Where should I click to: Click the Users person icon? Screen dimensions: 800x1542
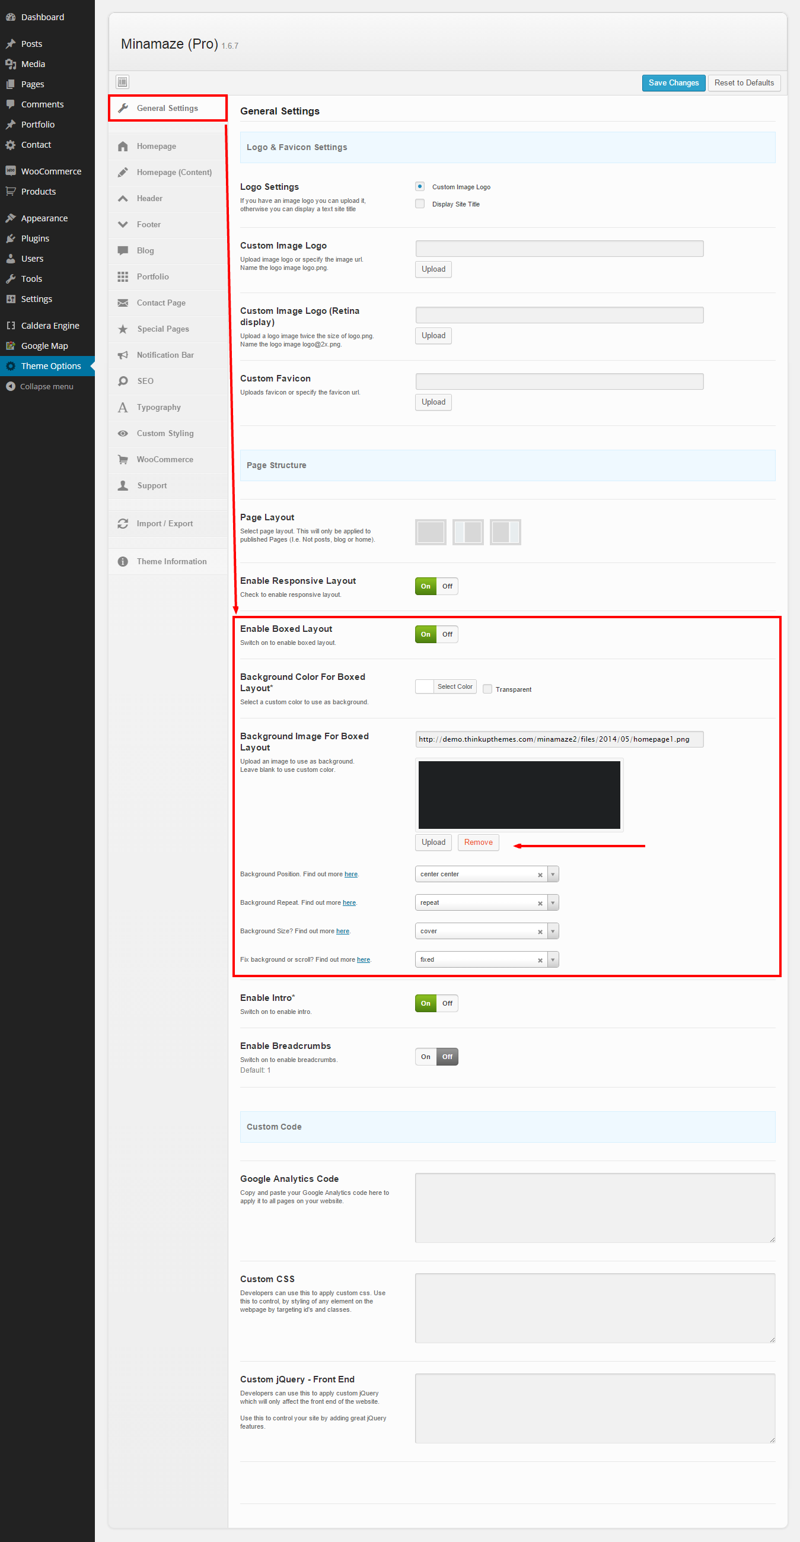tap(10, 259)
